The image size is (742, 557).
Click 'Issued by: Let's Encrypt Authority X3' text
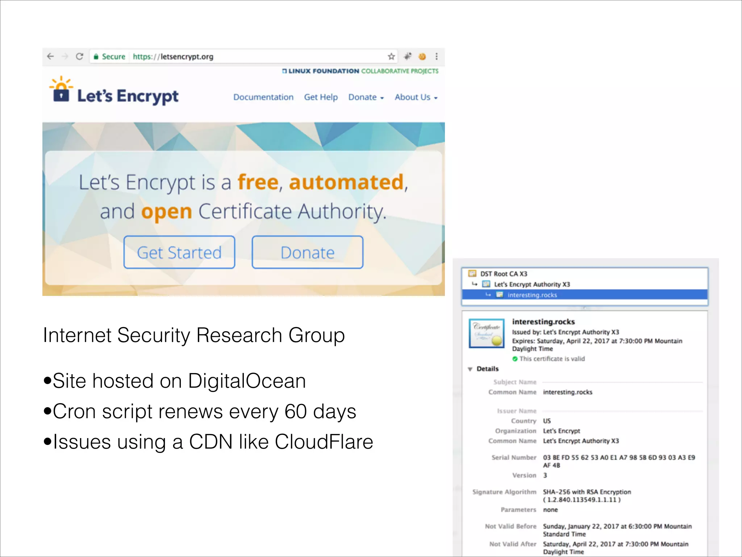point(566,332)
